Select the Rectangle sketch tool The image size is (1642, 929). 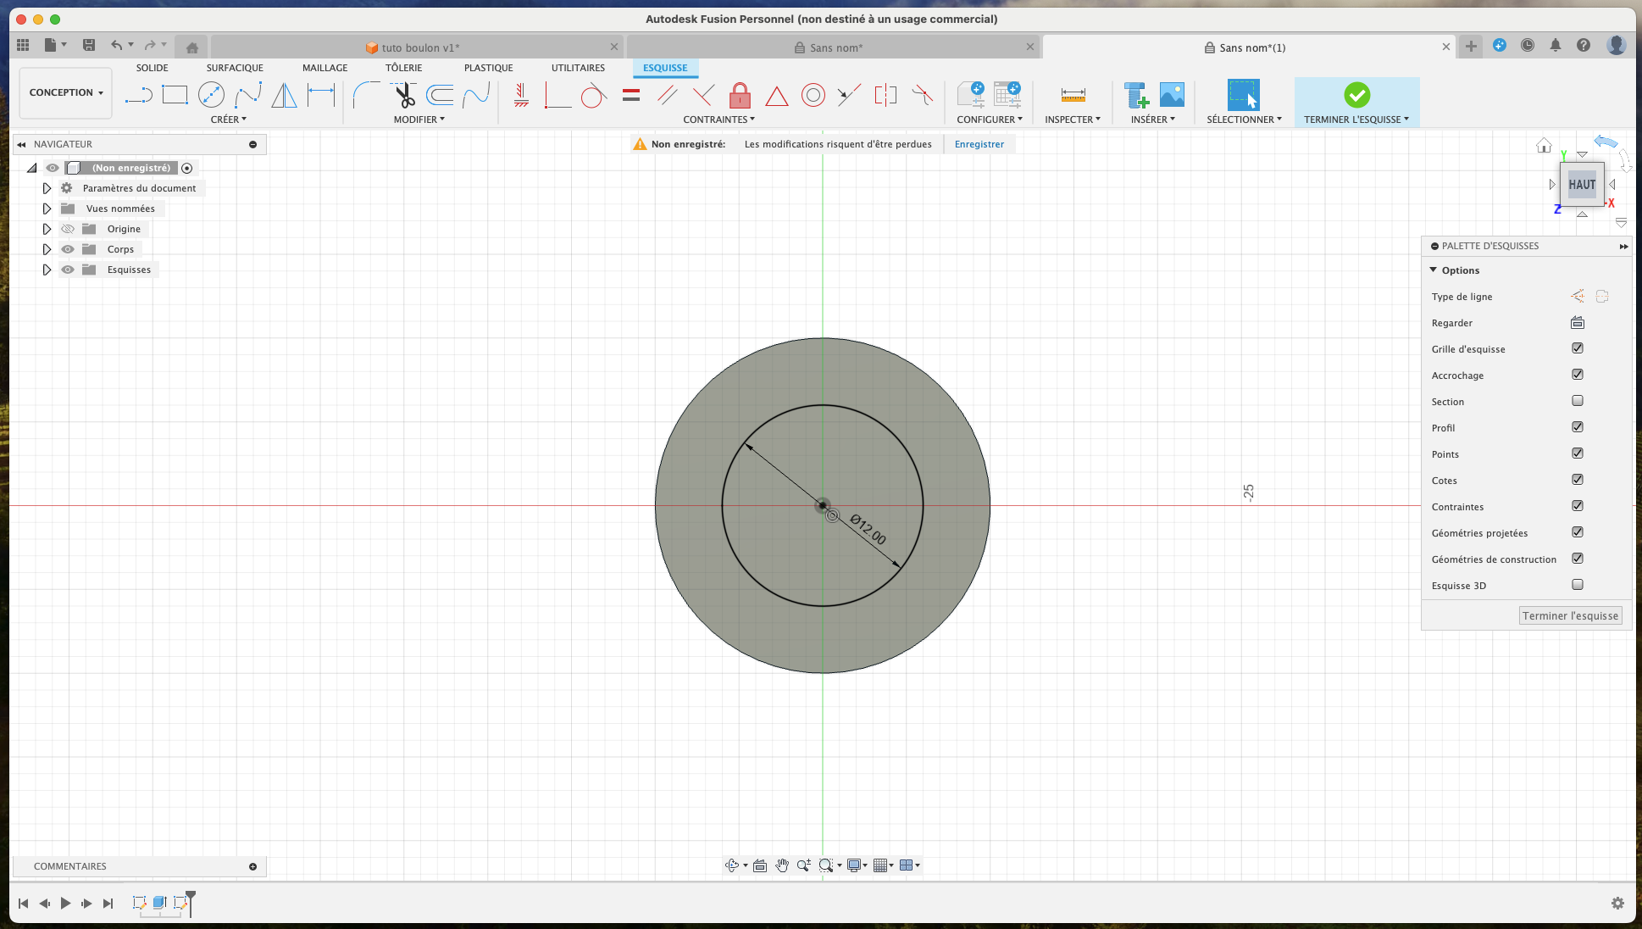point(175,95)
